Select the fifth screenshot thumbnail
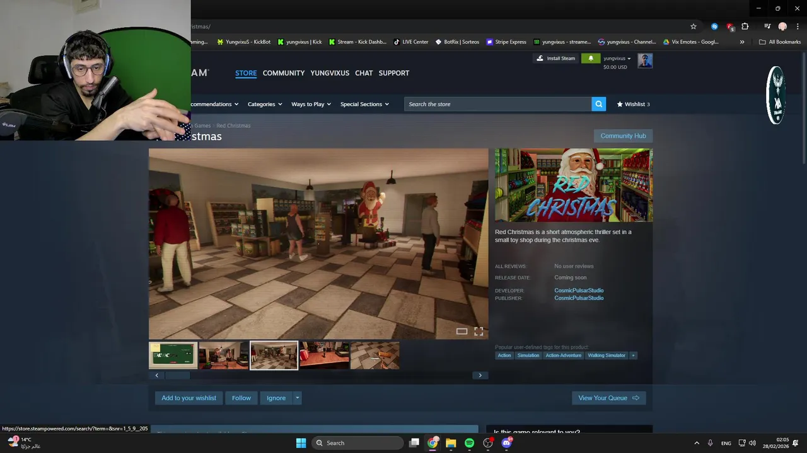 374,355
